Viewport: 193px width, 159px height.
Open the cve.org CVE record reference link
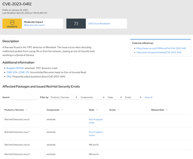coord(161,48)
